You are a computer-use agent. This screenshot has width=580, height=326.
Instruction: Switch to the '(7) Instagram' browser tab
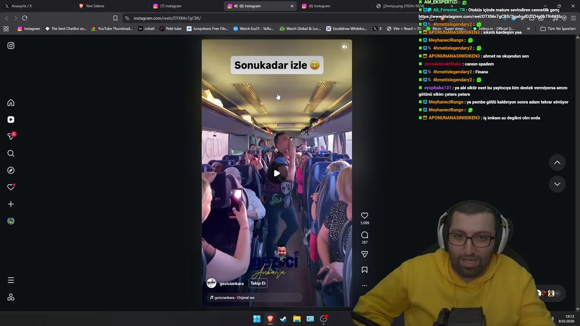click(x=186, y=6)
